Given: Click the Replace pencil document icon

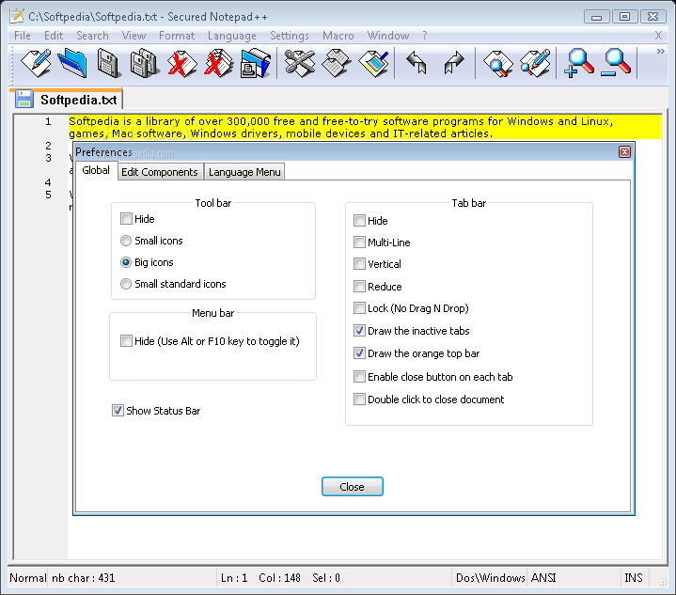Looking at the screenshot, I should tap(535, 63).
